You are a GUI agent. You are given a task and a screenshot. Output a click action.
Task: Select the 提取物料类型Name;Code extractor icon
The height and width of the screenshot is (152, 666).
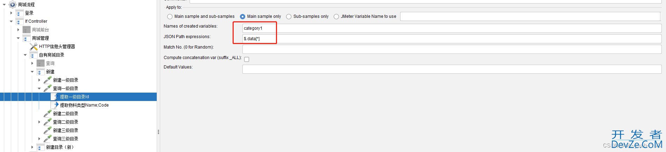[55, 105]
